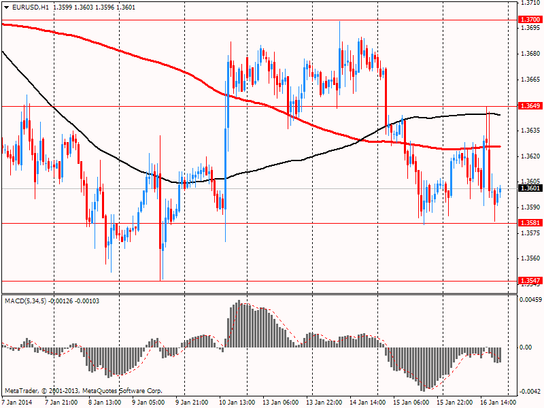Click the 13 Jan 22:00 time label
The height and width of the screenshot is (408, 544).
(x=324, y=403)
